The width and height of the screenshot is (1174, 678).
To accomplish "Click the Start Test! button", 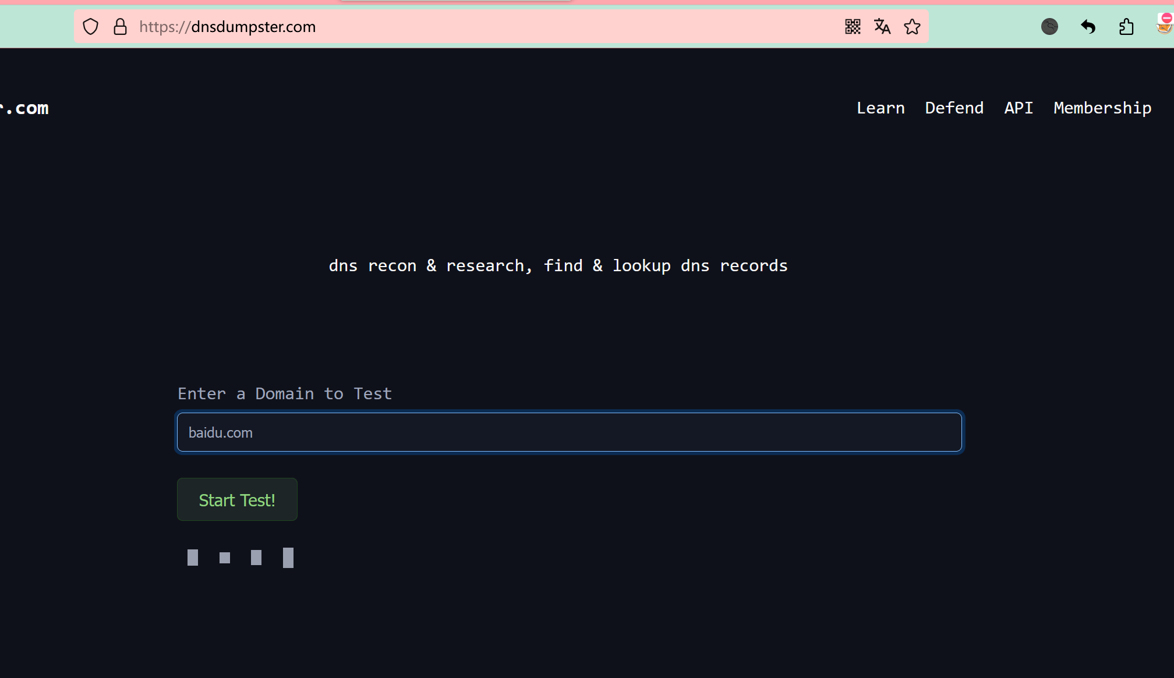I will pos(237,500).
